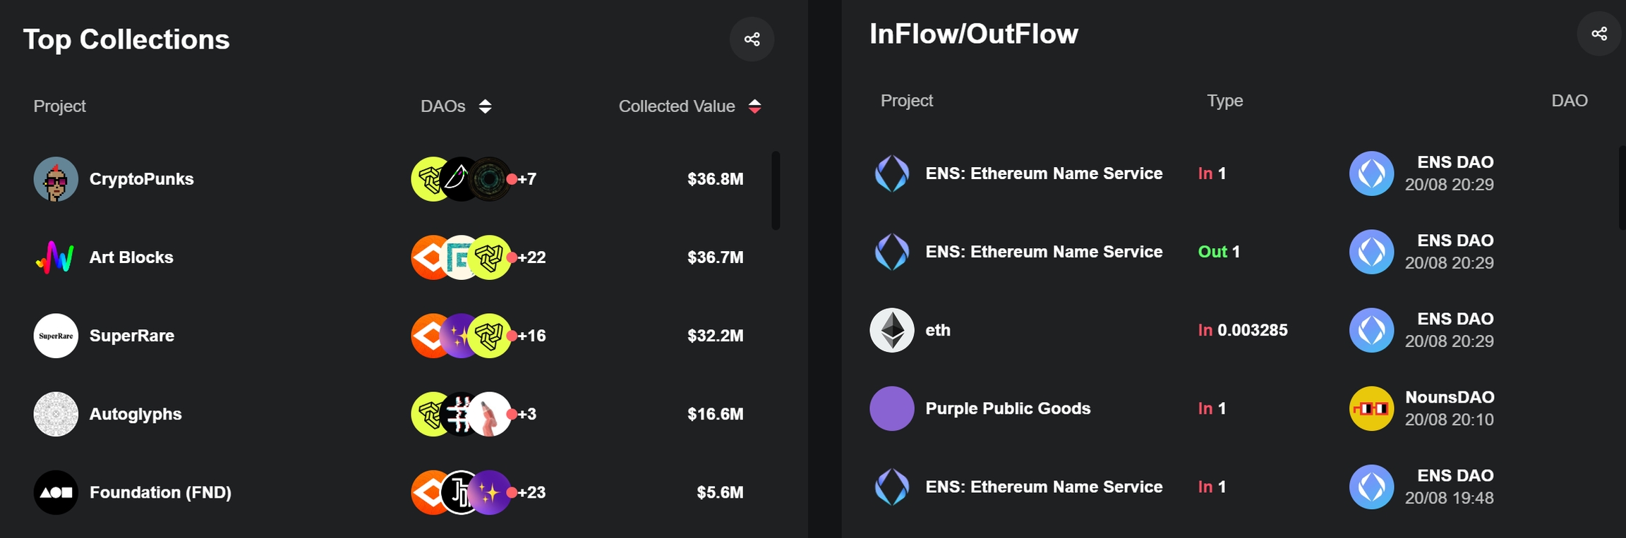Click the top ENS DAO name
Screen dimensions: 1626x538
pos(1455,162)
